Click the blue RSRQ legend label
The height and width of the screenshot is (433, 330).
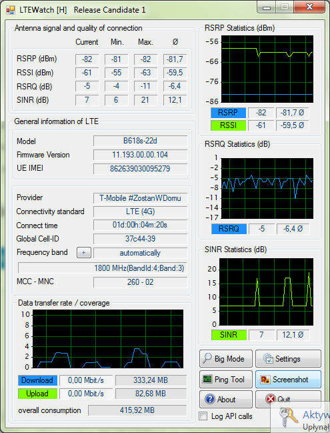click(229, 229)
